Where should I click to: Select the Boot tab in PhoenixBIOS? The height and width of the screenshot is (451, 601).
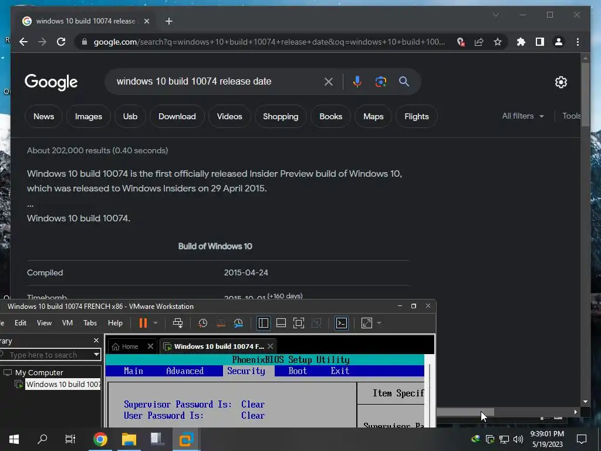pyautogui.click(x=298, y=371)
